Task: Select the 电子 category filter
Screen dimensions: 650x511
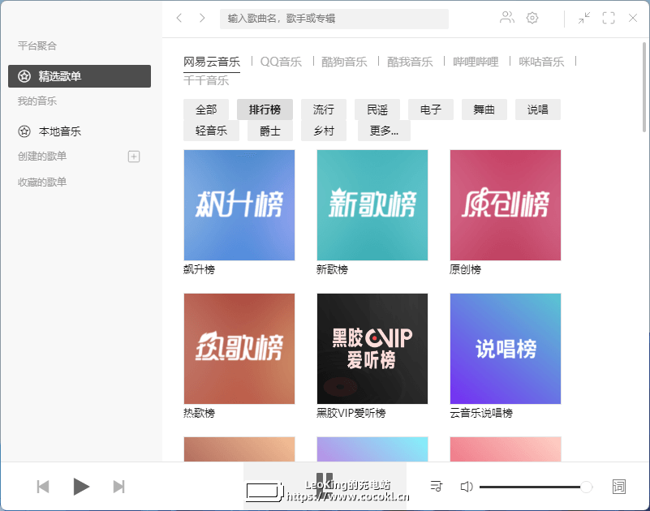Action: click(x=431, y=109)
